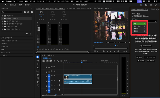Enable voice-over record on A3 track
Viewport: 160px width, 98px height.
tap(60, 90)
